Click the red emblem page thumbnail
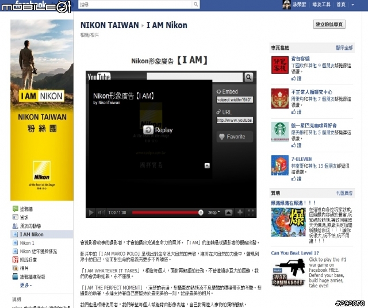The image size is (368, 308). tap(280, 98)
